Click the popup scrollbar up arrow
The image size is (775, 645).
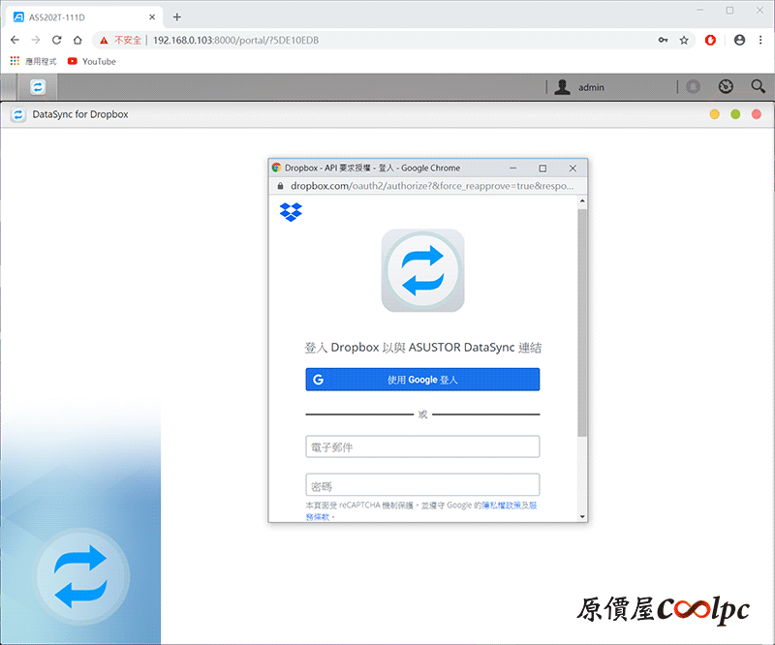pos(582,201)
